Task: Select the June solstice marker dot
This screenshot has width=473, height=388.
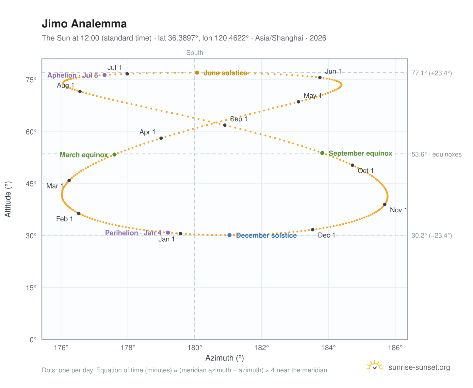Action: coord(197,73)
